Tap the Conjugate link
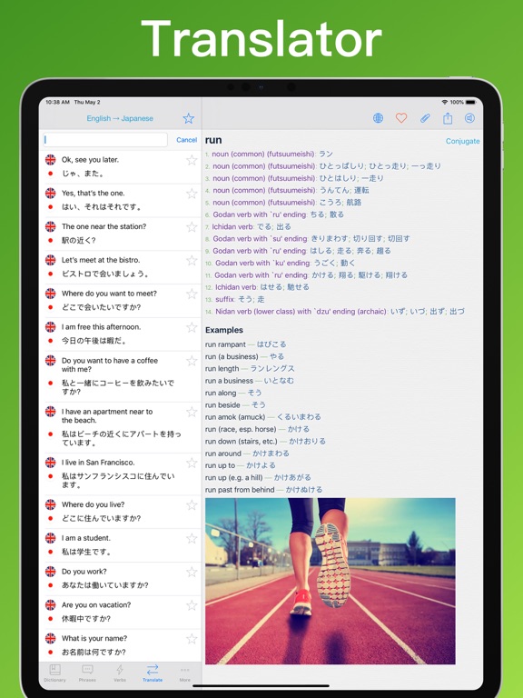Image resolution: width=523 pixels, height=698 pixels. click(462, 141)
